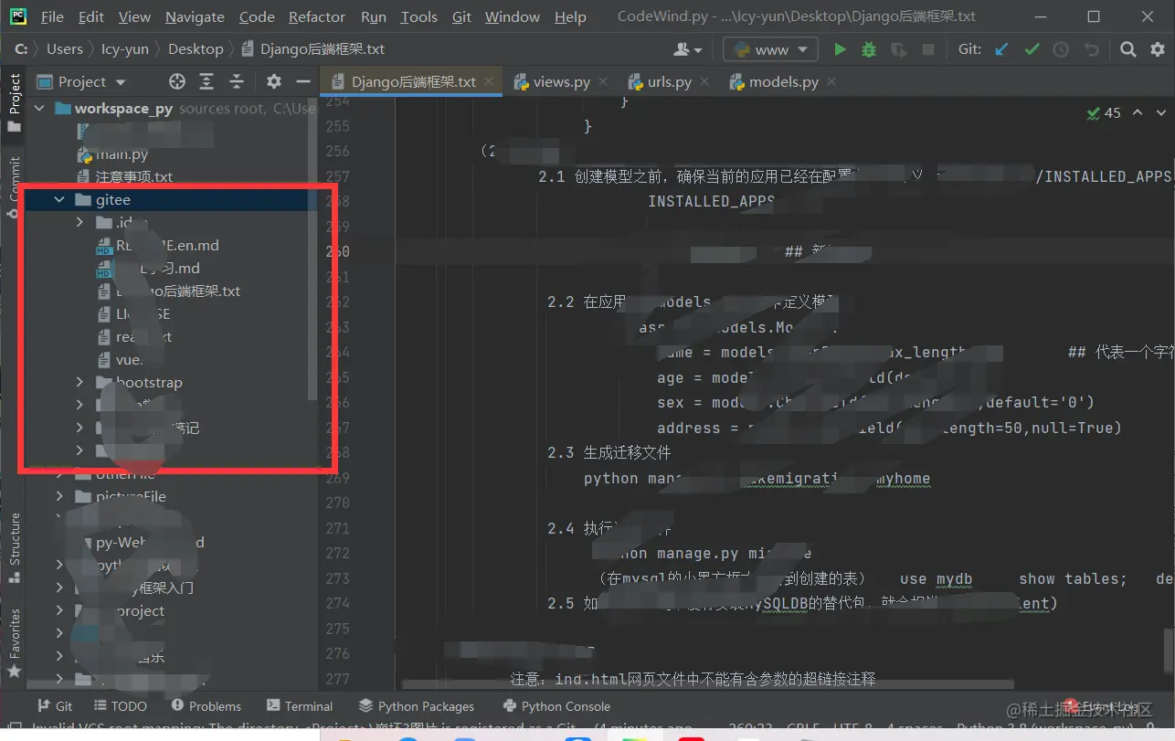Close the urls.py tab
1175x741 pixels.
click(x=706, y=81)
